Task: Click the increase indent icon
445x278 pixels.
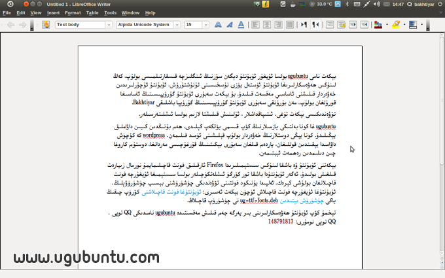Action: pos(364,25)
